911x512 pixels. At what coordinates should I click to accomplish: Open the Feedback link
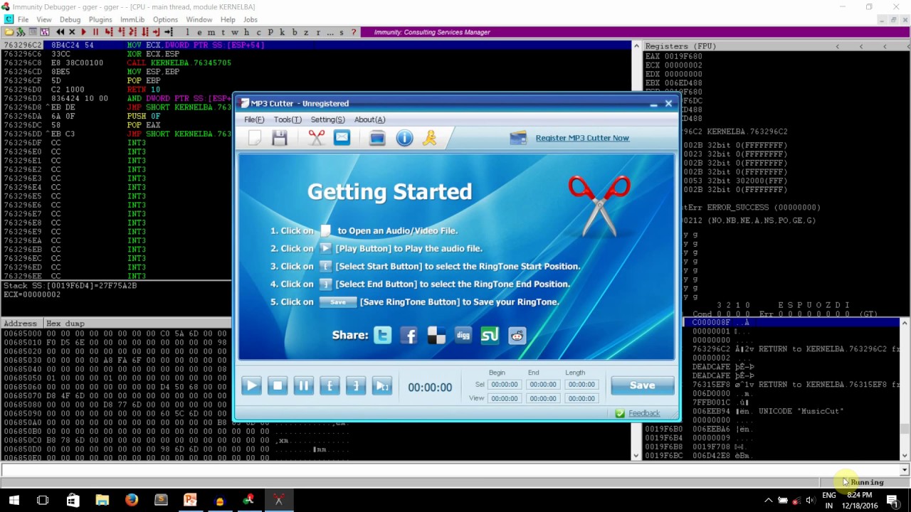click(x=644, y=413)
